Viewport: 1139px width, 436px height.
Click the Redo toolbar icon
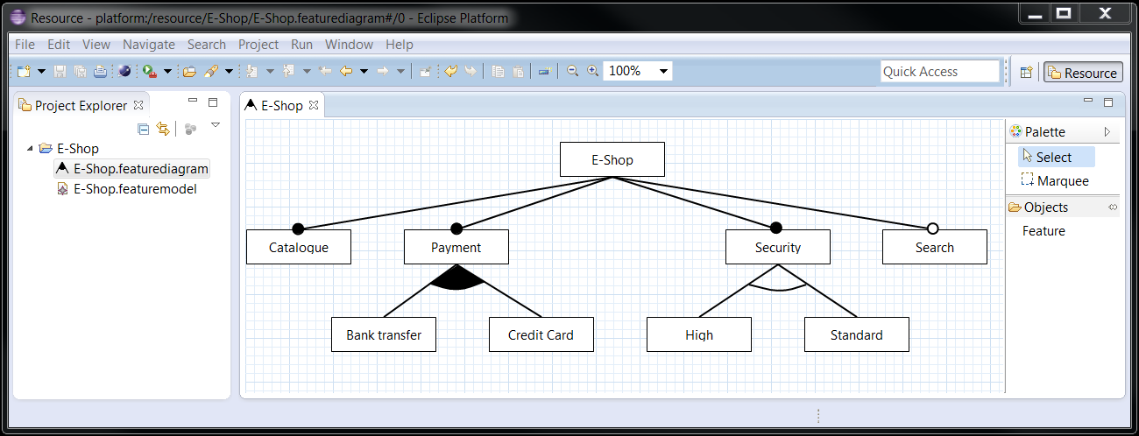pos(470,72)
